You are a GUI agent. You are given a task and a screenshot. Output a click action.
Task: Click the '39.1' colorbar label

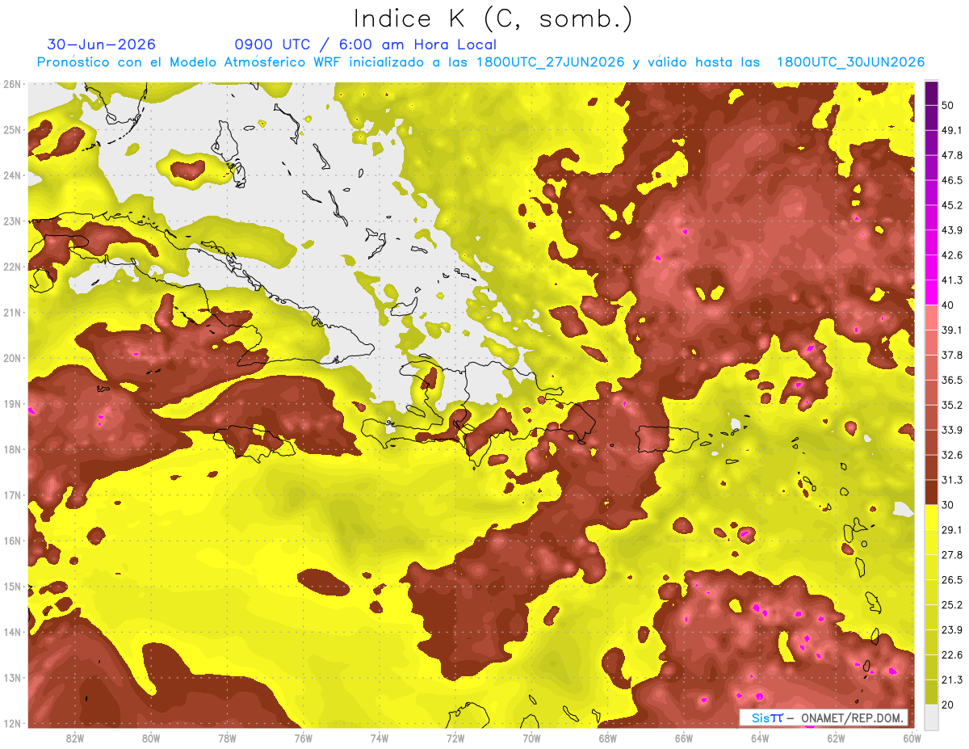(951, 330)
